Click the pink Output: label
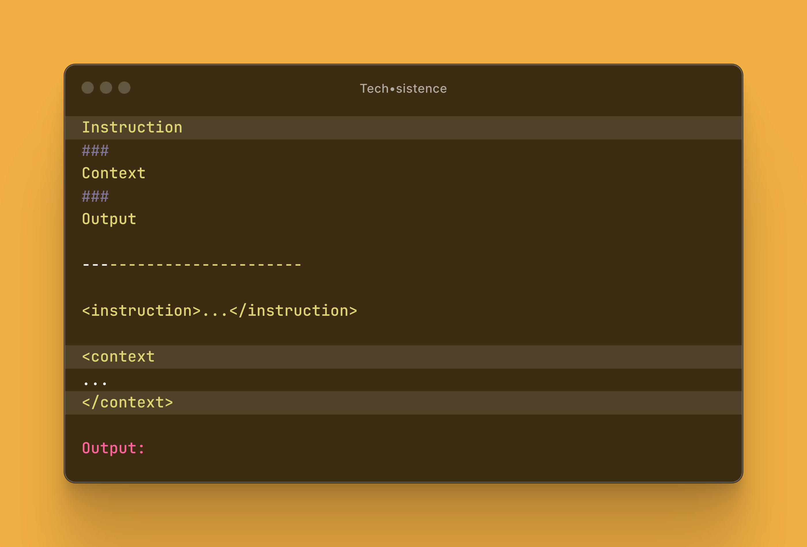The width and height of the screenshot is (807, 547). click(113, 448)
